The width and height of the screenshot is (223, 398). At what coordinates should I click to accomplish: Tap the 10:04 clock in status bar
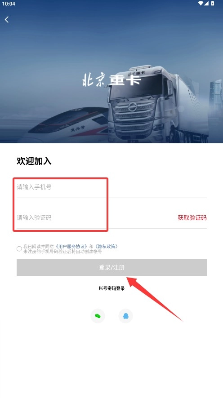pos(9,4)
